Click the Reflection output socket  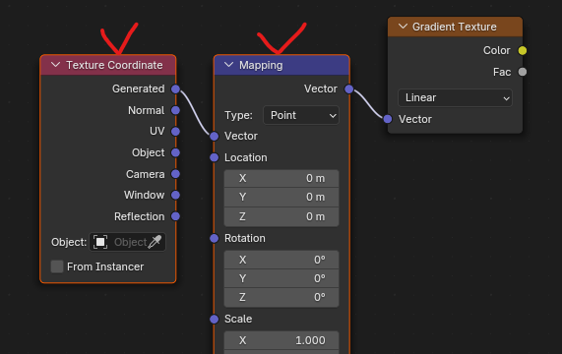click(x=175, y=216)
